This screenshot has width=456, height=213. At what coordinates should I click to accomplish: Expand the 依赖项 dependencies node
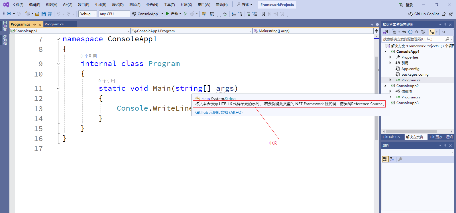tap(390, 91)
